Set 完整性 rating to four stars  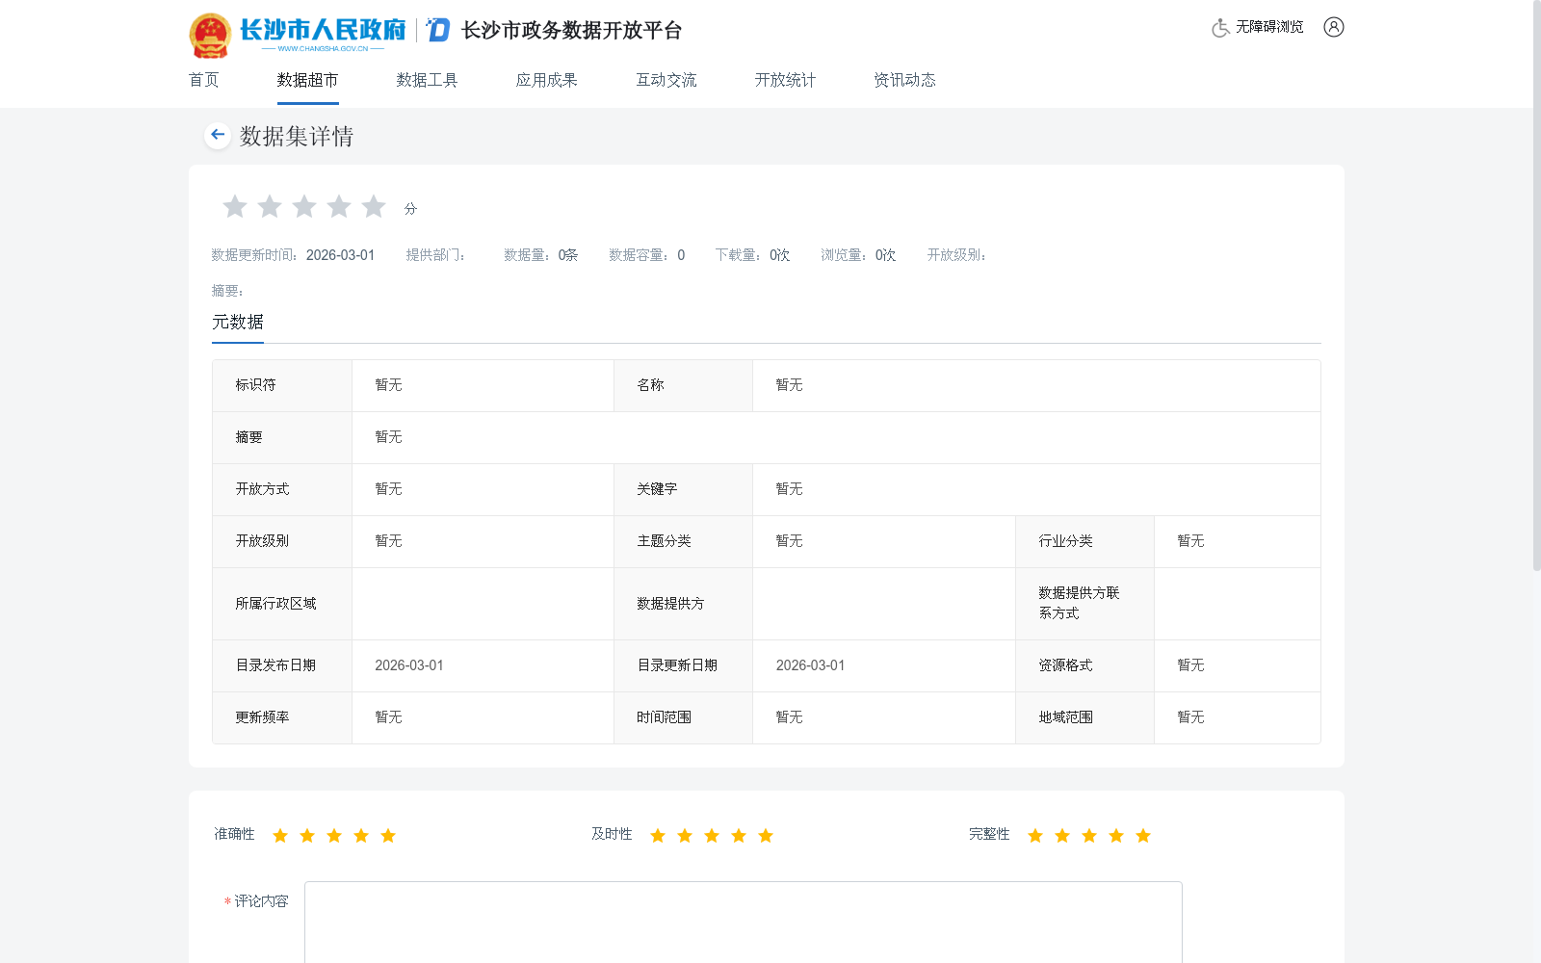tap(1116, 835)
